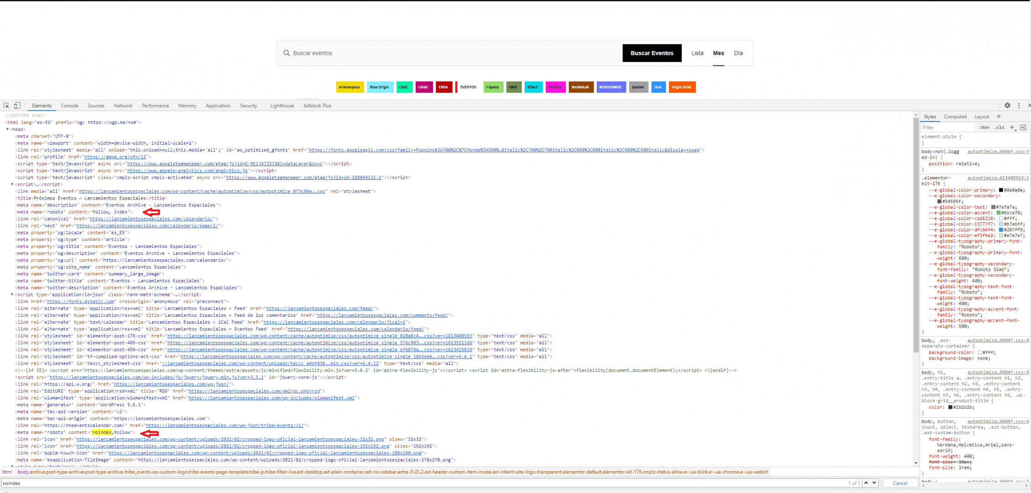Screen dimensions: 1031x493
Task: Expand the collapsed script node under head
Action: coord(12,184)
